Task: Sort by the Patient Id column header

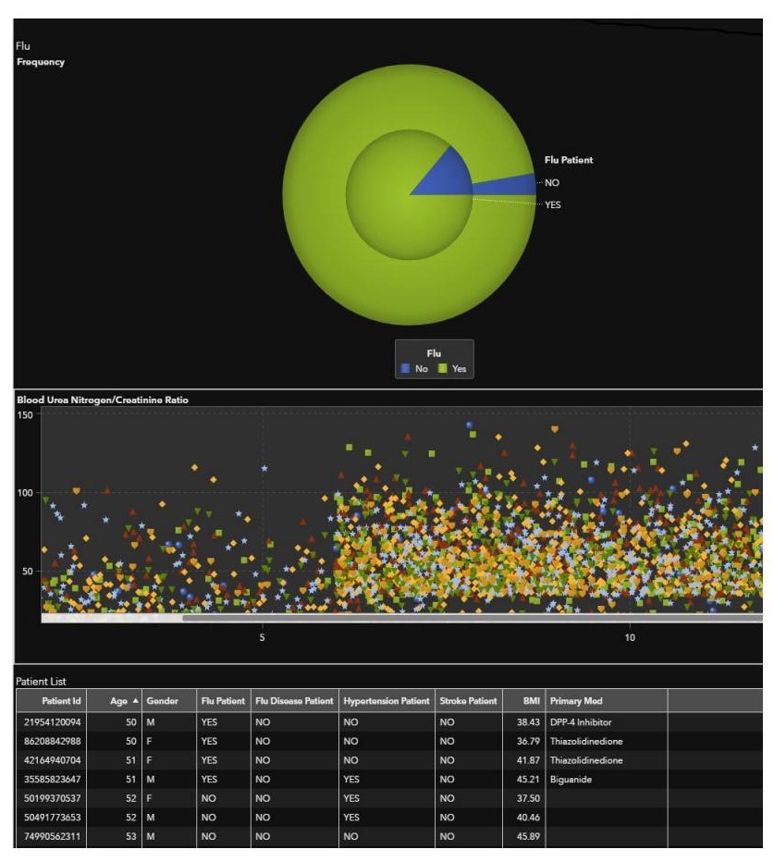Action: click(61, 701)
